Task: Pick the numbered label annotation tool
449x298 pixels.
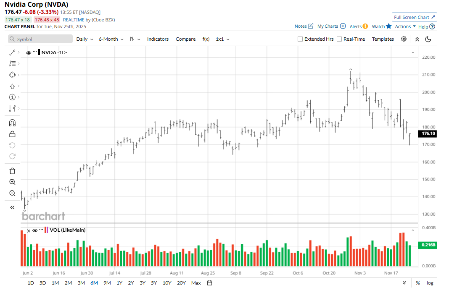Action: [x=12, y=97]
